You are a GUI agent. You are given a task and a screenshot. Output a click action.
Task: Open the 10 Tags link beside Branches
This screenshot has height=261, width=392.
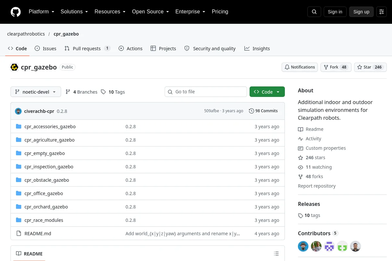(113, 92)
